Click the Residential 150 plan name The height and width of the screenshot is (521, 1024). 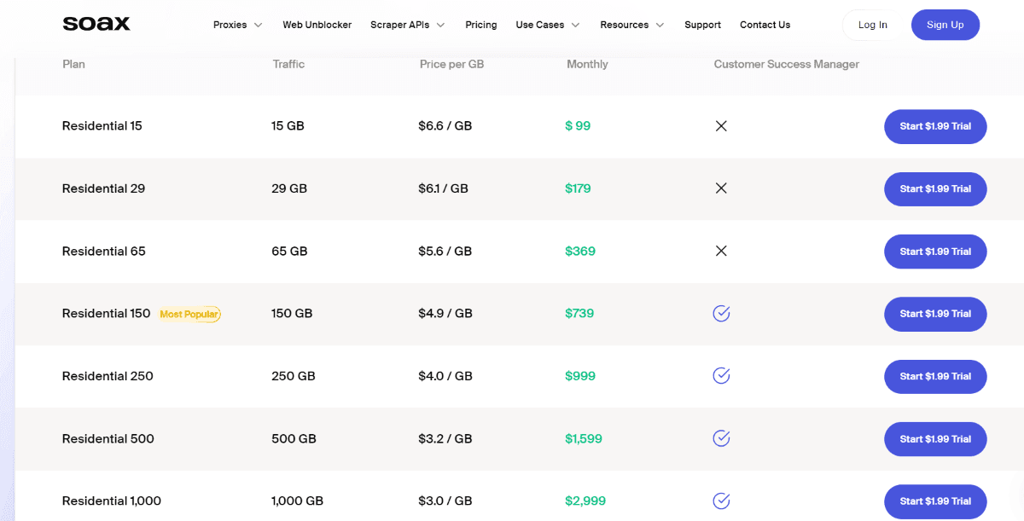pos(107,314)
